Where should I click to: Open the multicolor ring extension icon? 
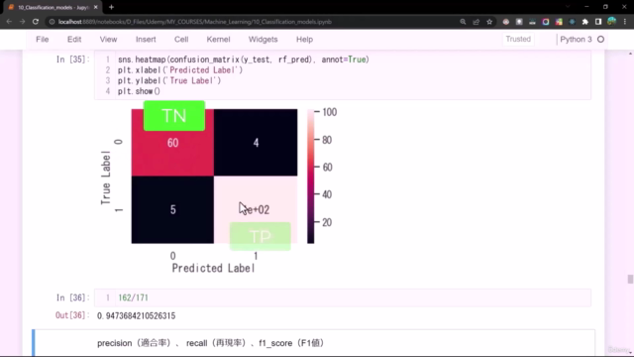[546, 22]
